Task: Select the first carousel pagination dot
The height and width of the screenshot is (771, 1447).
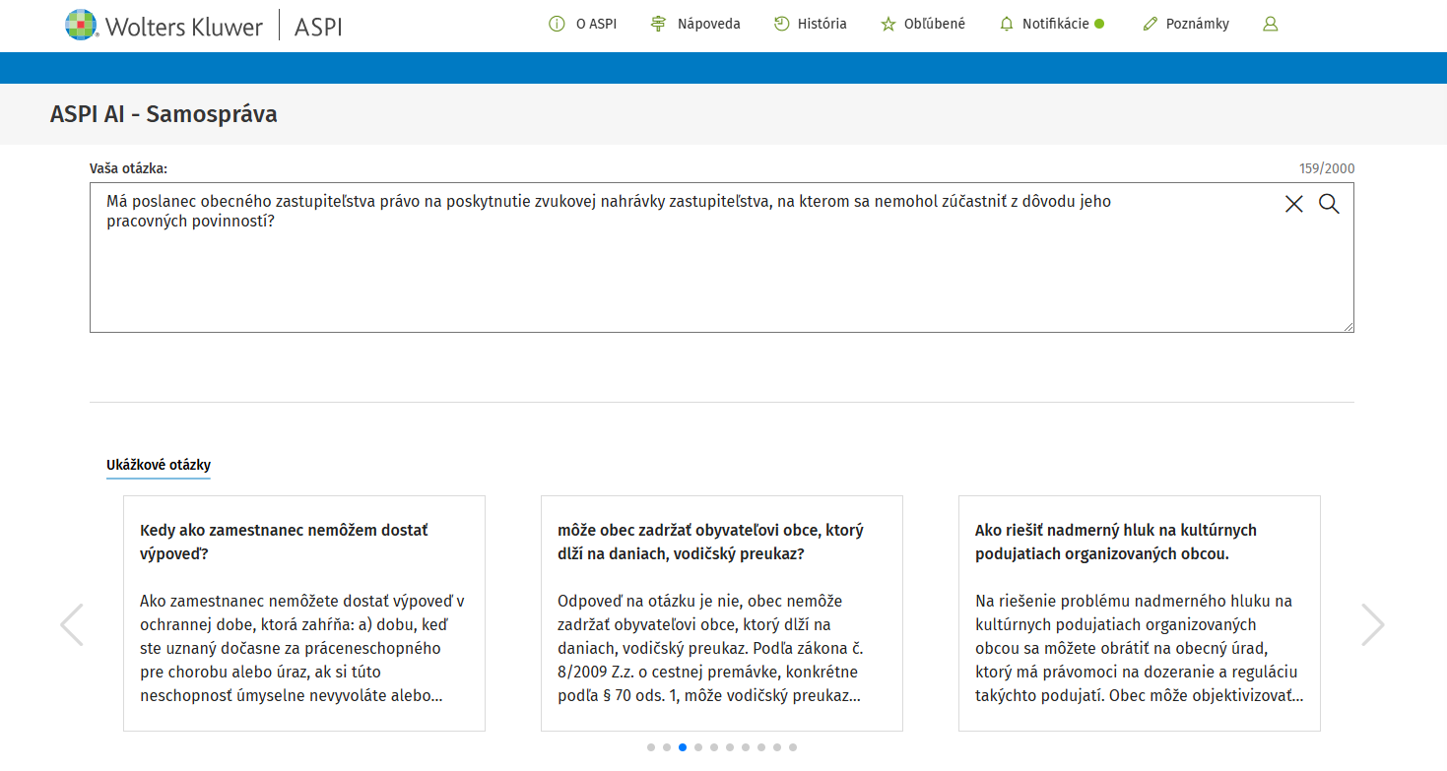Action: tap(651, 747)
